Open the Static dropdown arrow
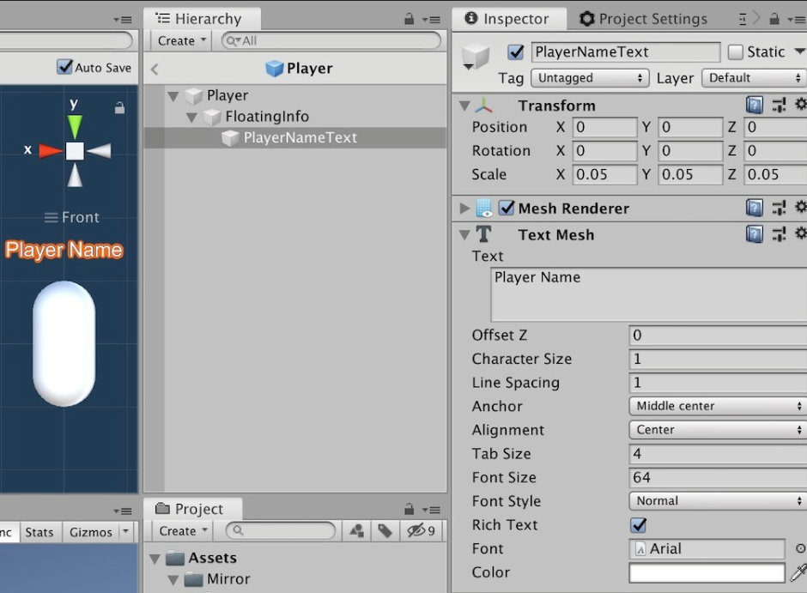The height and width of the screenshot is (593, 807). [x=799, y=51]
